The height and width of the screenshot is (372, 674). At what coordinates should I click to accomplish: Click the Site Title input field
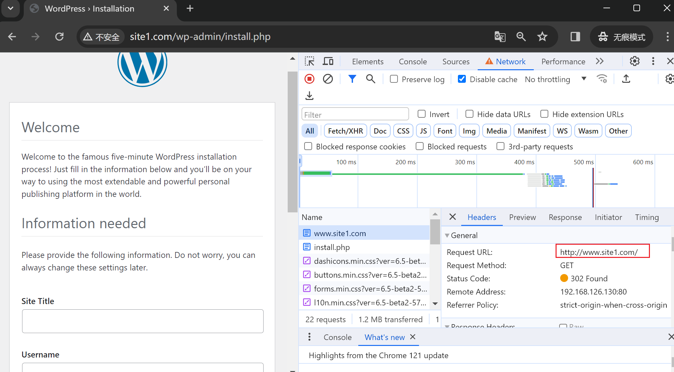143,321
